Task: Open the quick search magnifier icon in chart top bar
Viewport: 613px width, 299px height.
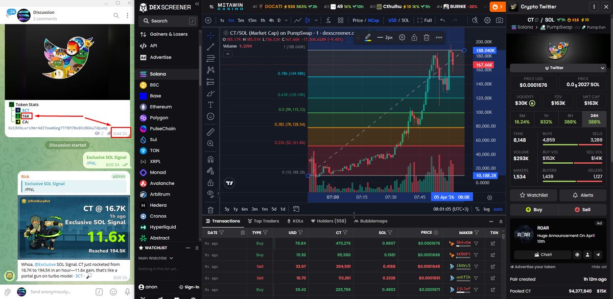Action: [x=475, y=20]
